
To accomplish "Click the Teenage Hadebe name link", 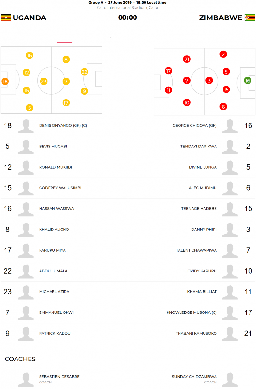I will [199, 209].
